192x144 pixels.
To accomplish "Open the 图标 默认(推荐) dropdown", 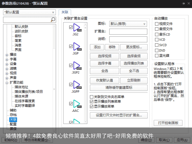I will 128,24.
